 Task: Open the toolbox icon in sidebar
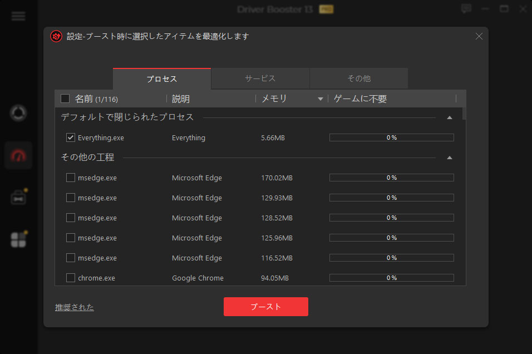pos(18,197)
